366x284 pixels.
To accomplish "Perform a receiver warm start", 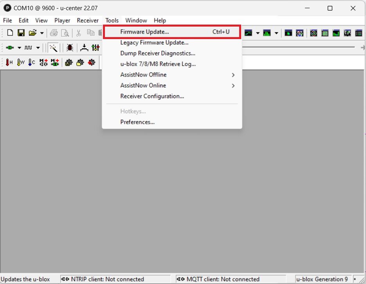I will coord(20,62).
